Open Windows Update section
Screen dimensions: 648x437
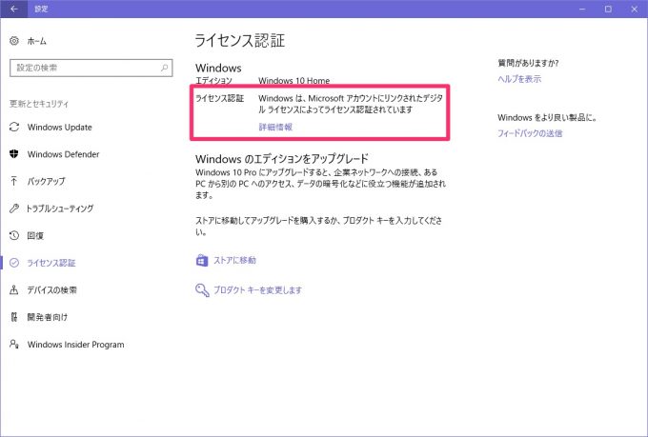pos(59,128)
